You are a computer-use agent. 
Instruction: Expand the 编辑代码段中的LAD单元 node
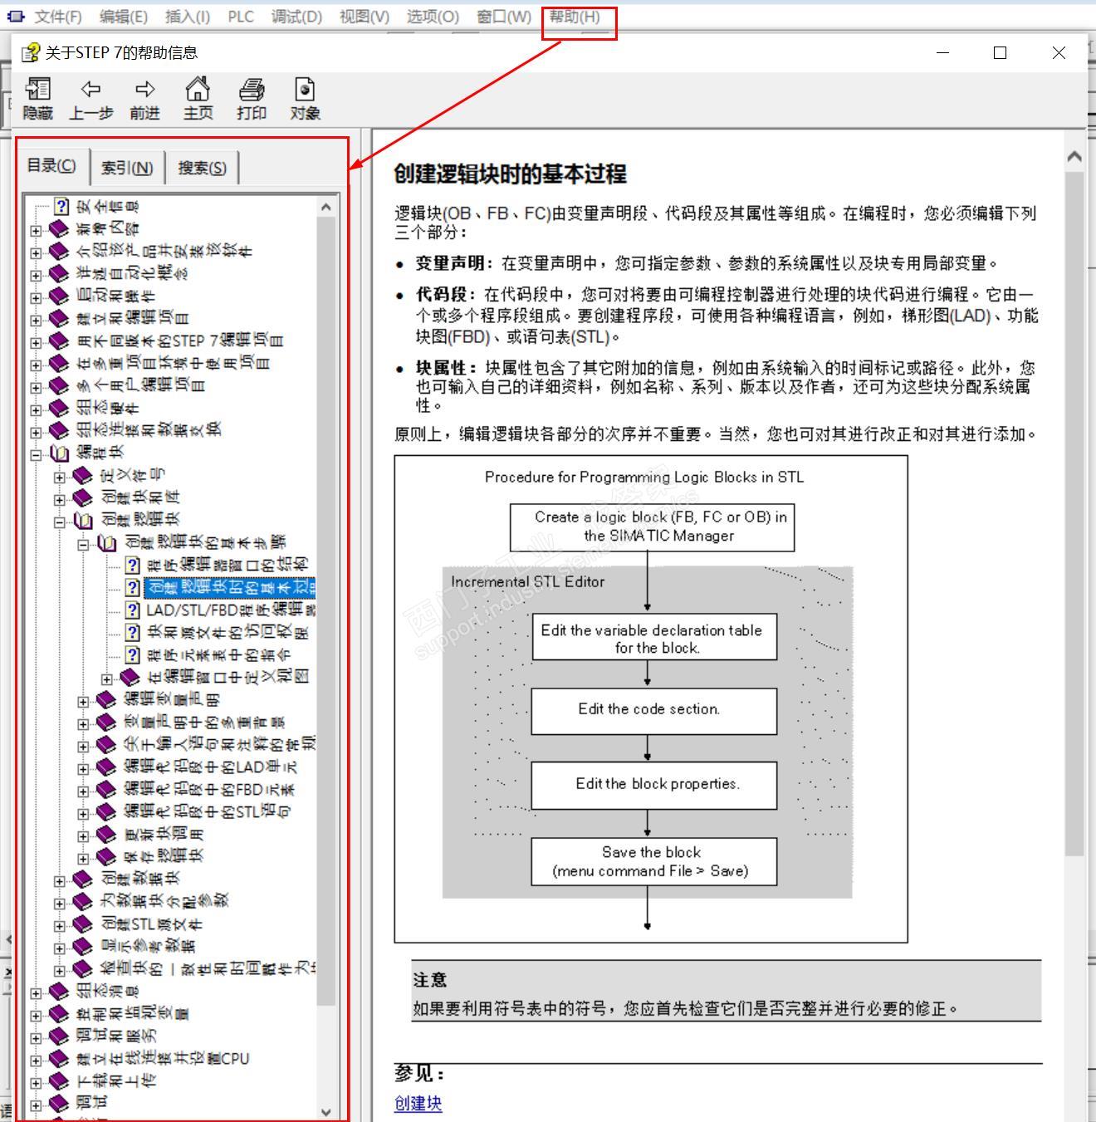tap(83, 767)
